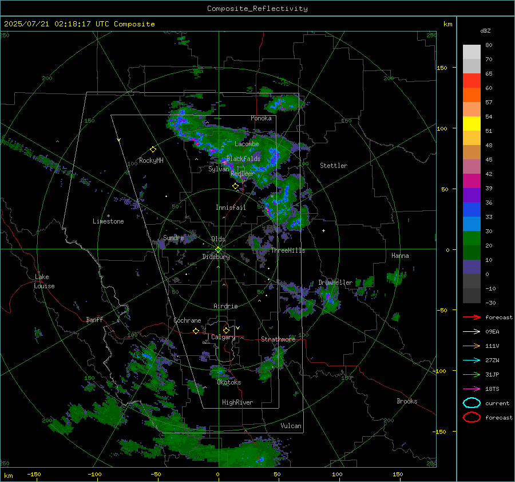Click the Cochrane town label
Image resolution: width=515 pixels, height=482 pixels.
187,320
